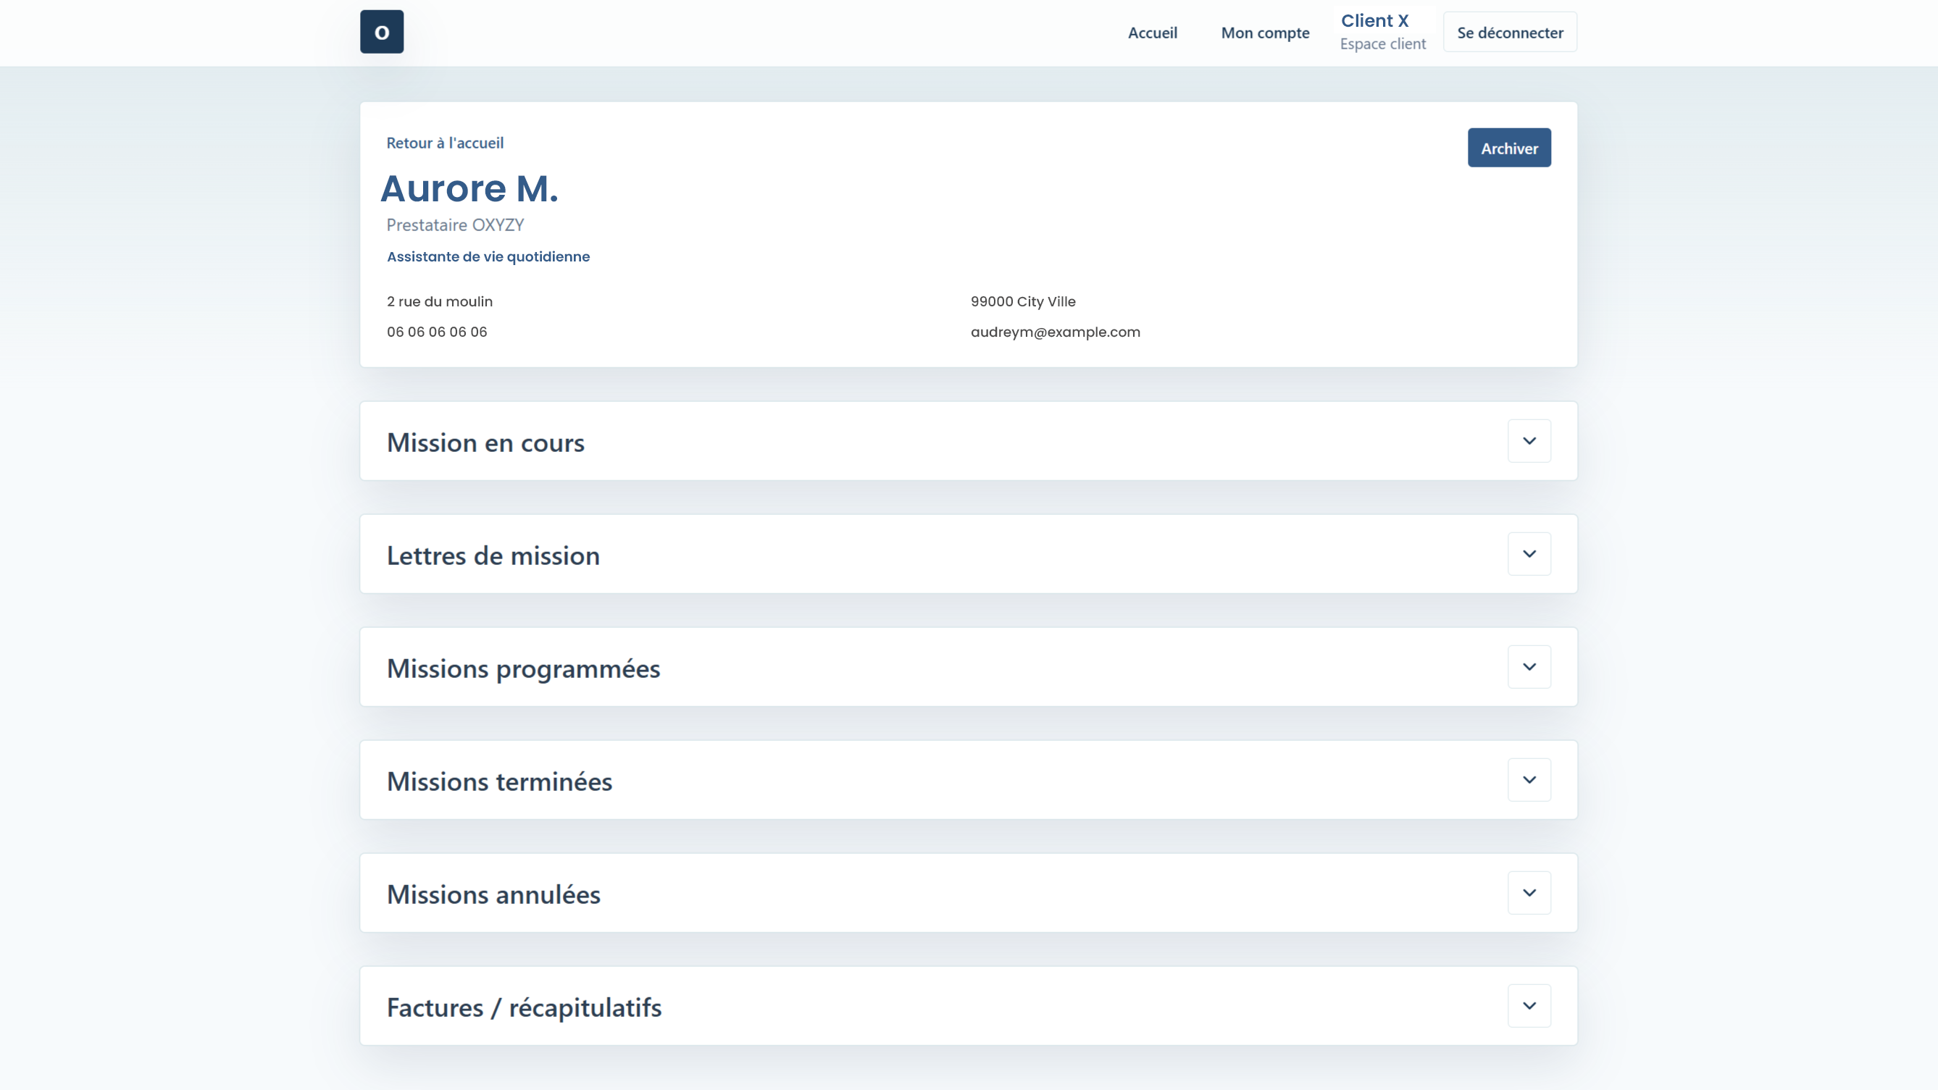
Task: Click the Prestataire OXYZY text
Action: pos(454,225)
